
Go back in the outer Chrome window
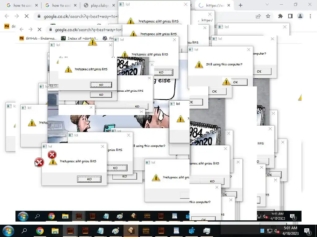point(7,16)
